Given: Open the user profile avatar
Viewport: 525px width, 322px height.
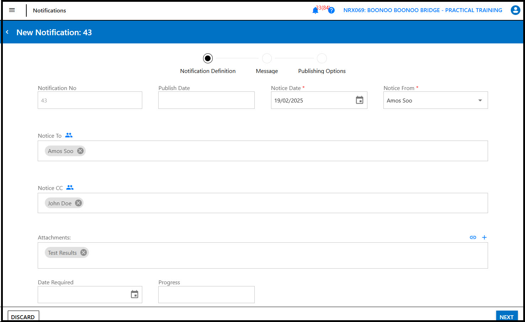Looking at the screenshot, I should tap(515, 10).
